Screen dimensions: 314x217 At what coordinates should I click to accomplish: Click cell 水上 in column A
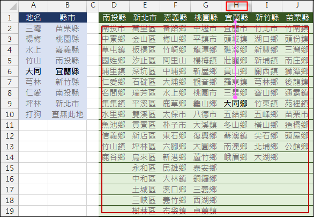[33, 50]
